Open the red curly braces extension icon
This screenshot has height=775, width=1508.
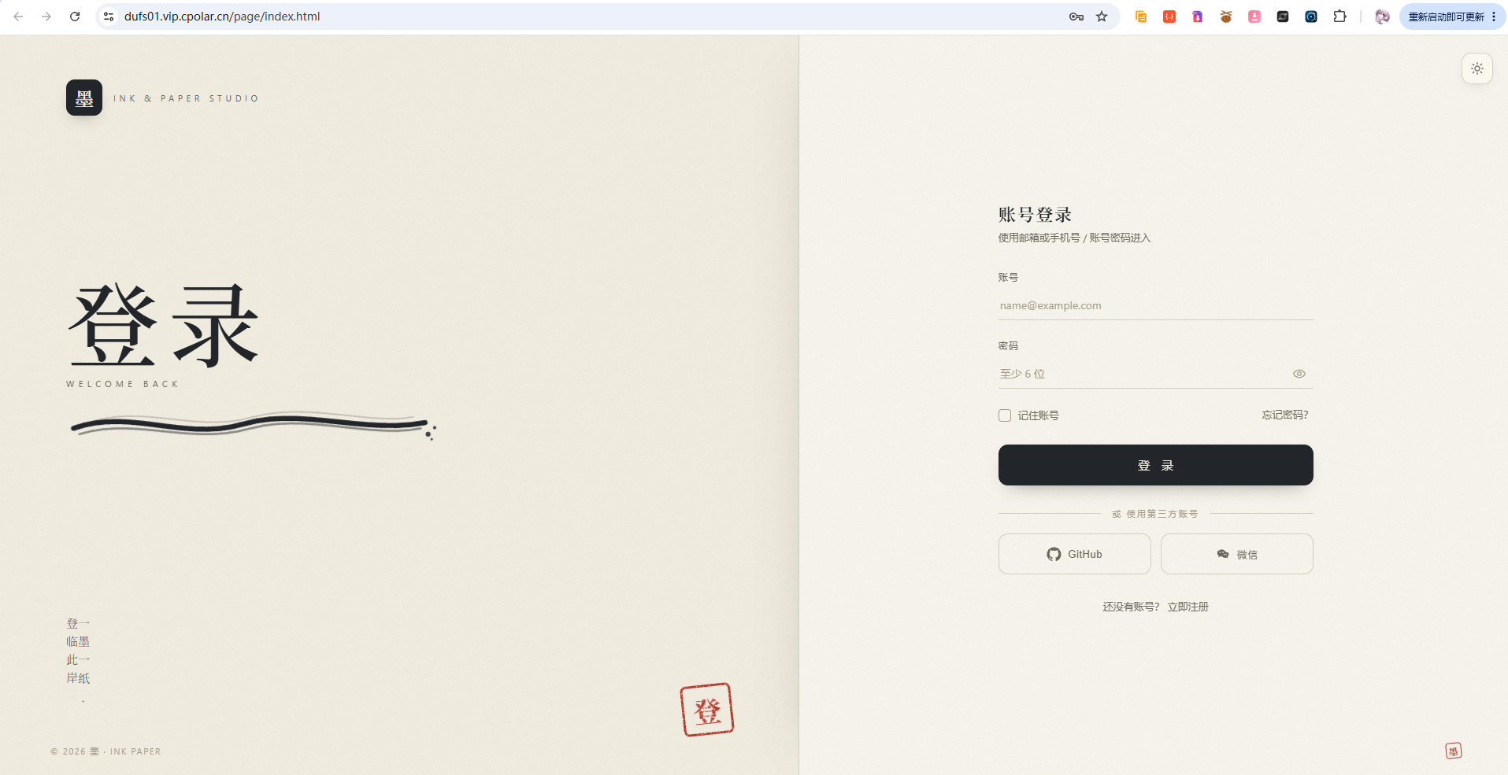tap(1169, 17)
